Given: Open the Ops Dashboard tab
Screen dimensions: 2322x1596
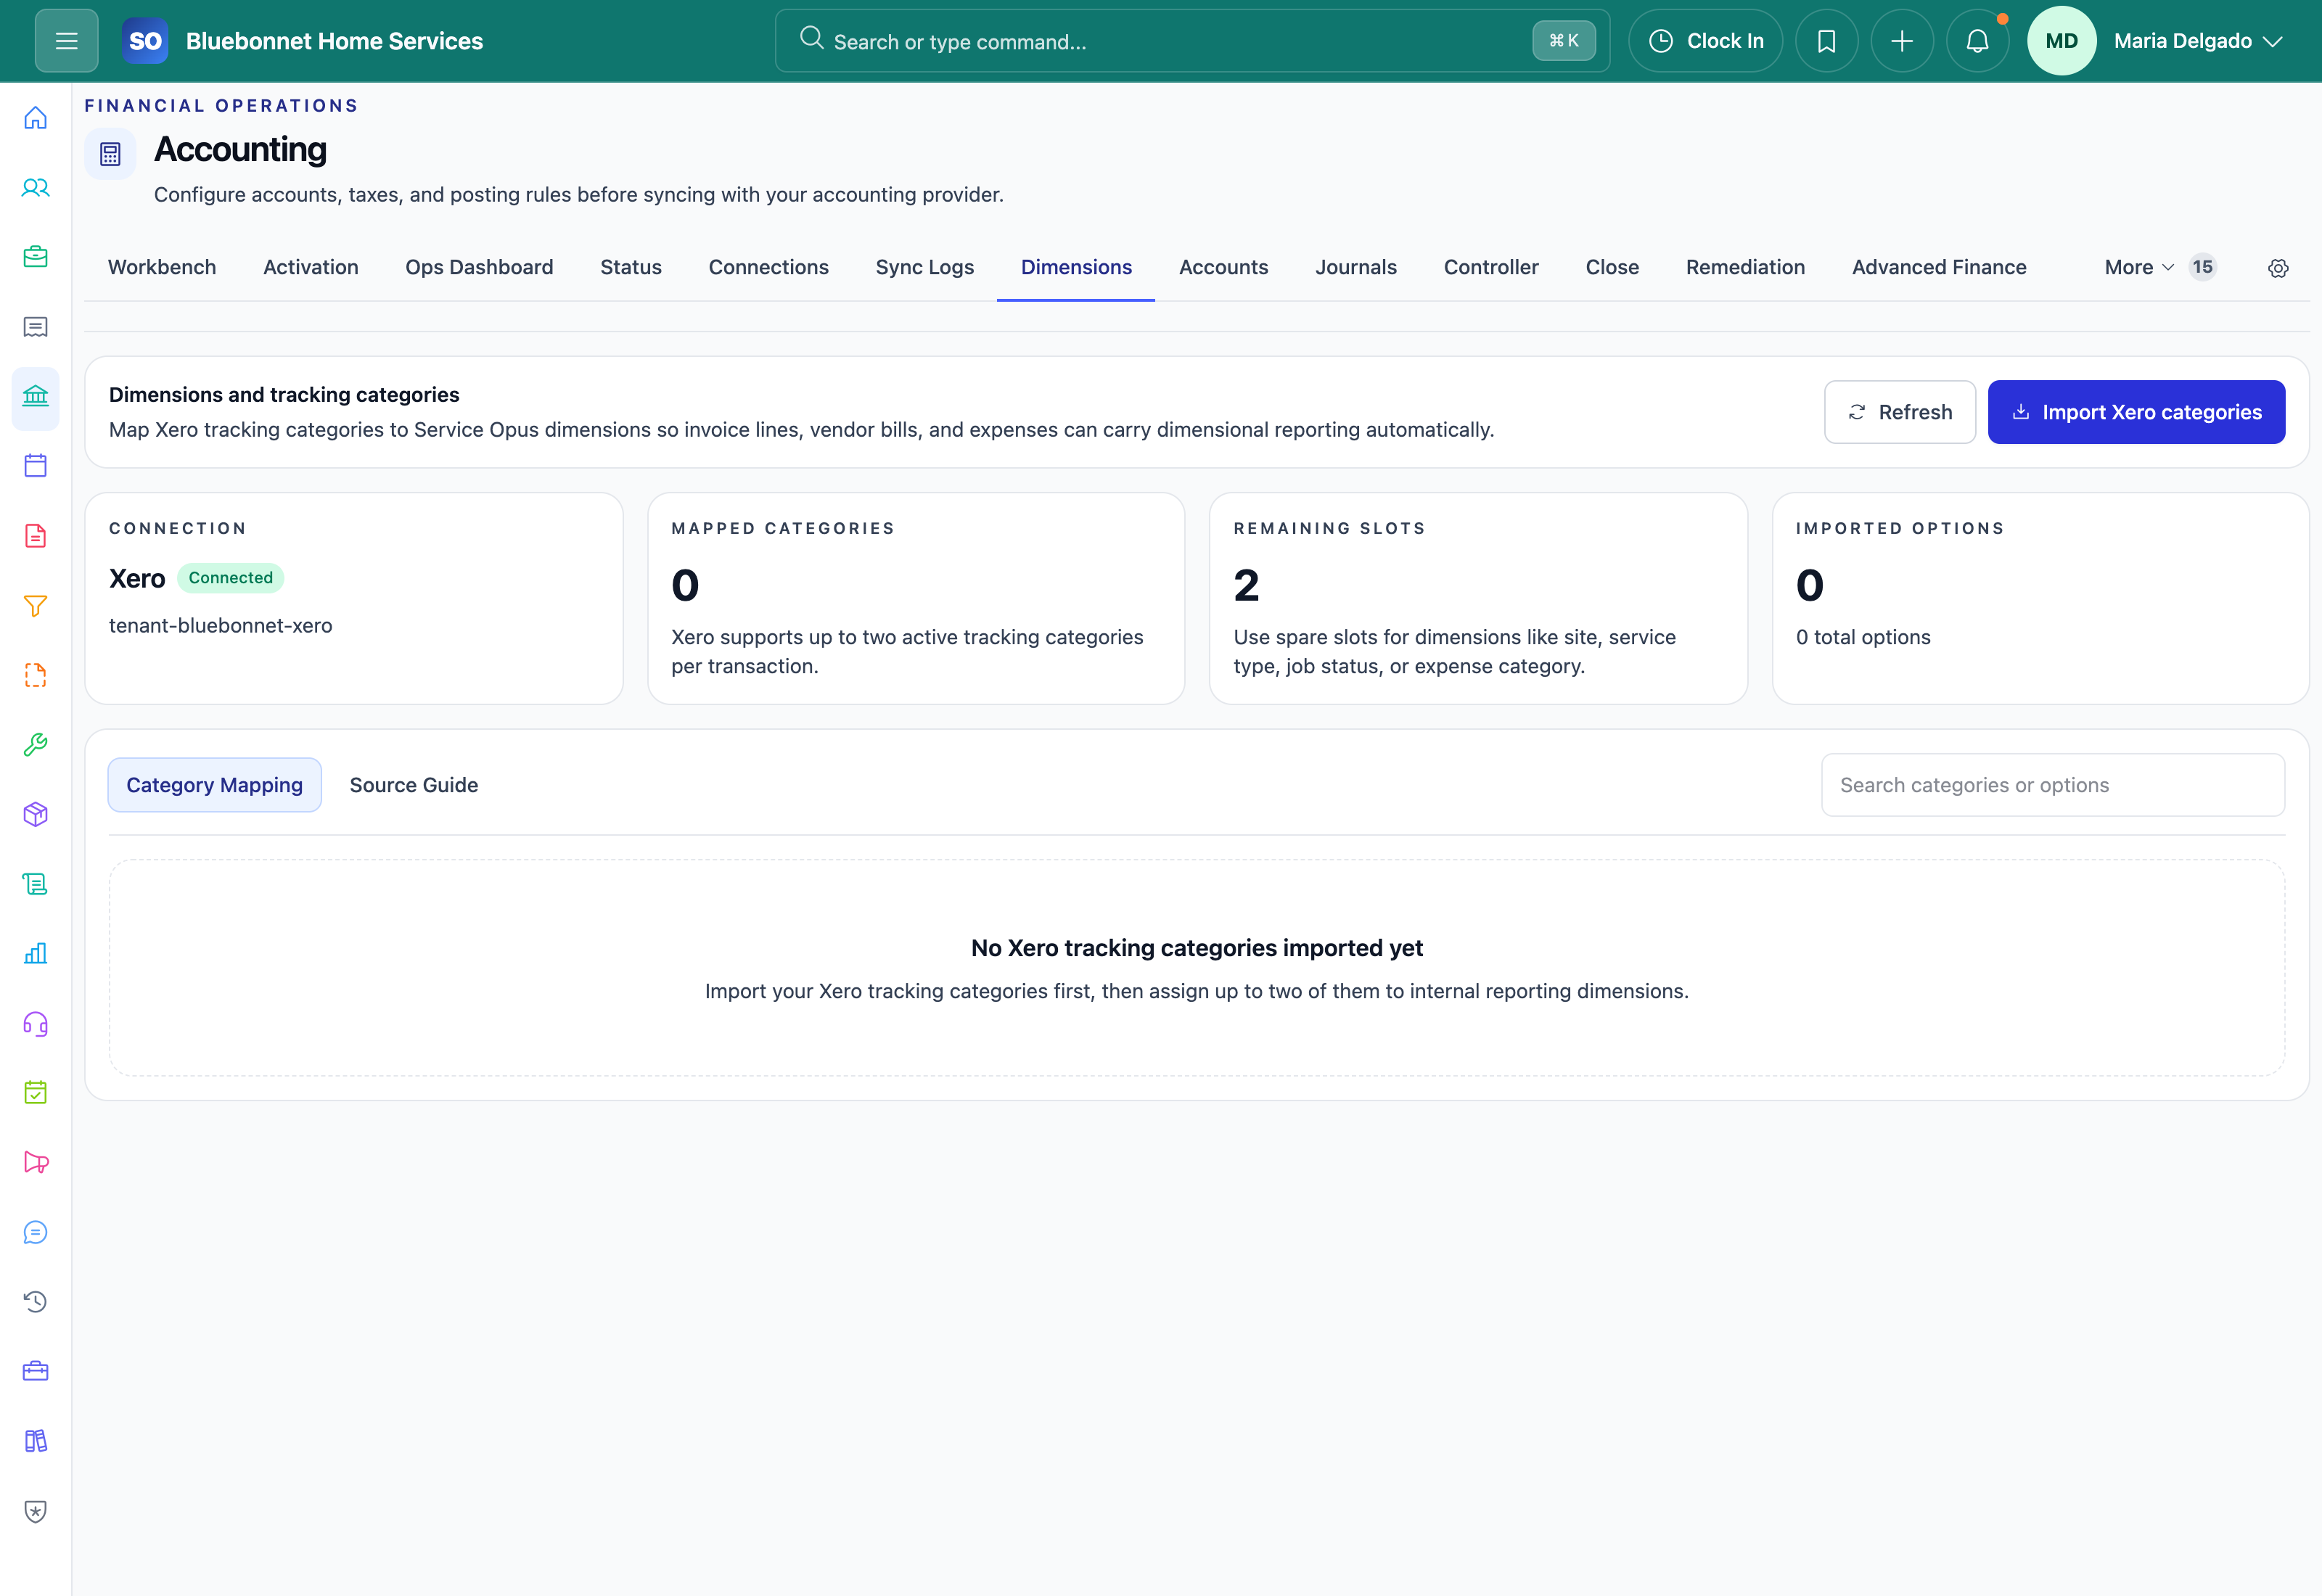Looking at the screenshot, I should [x=479, y=267].
